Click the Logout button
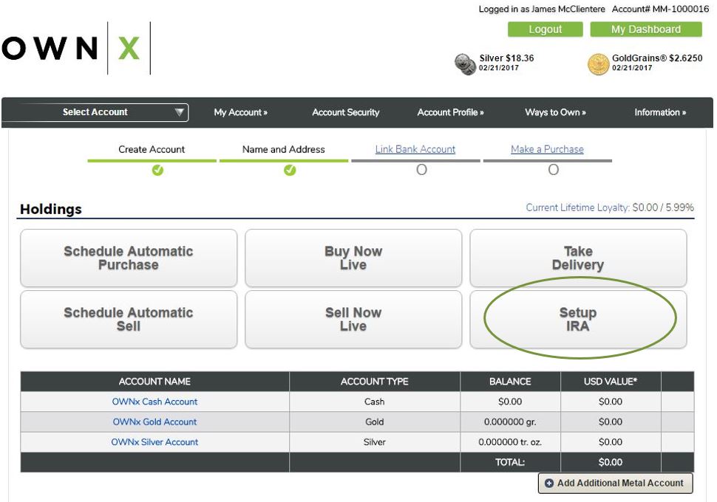 coord(545,30)
